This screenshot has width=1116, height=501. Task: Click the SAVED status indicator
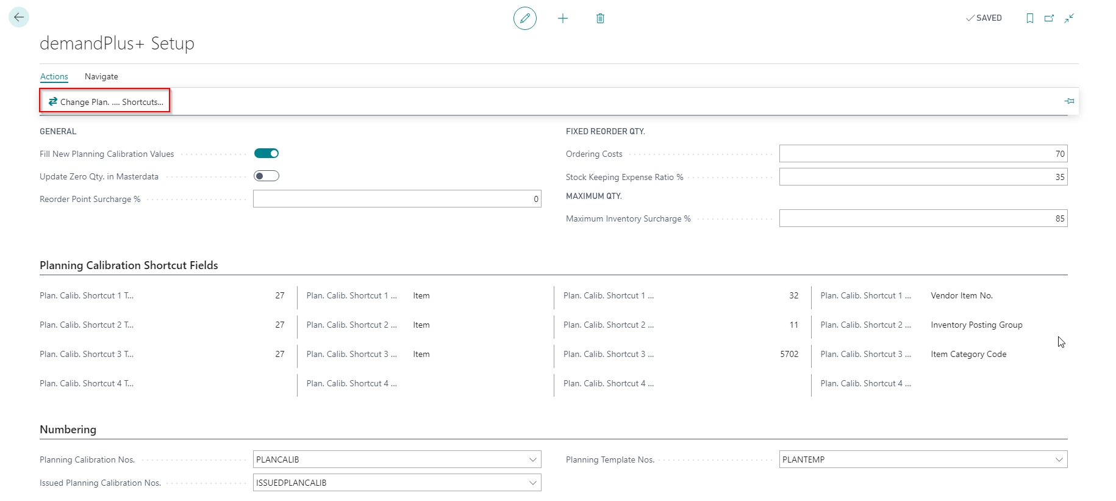pos(984,18)
